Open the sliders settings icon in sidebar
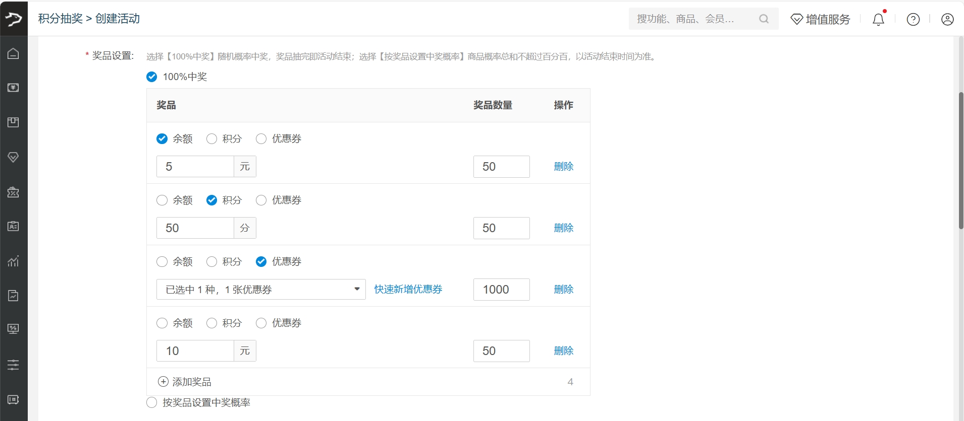The width and height of the screenshot is (964, 421). [13, 365]
